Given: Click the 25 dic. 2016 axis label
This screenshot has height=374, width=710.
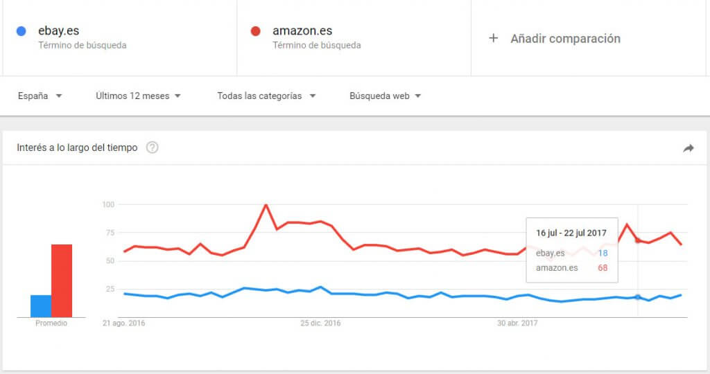Looking at the screenshot, I should (x=320, y=323).
